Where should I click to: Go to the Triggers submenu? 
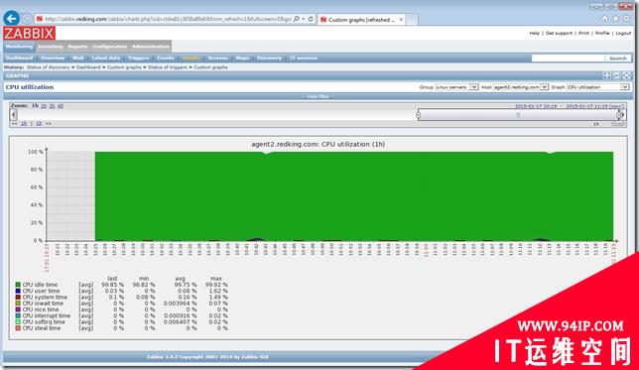(139, 59)
